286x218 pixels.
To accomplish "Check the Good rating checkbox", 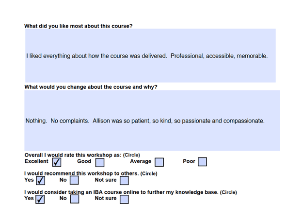I will (100, 162).
